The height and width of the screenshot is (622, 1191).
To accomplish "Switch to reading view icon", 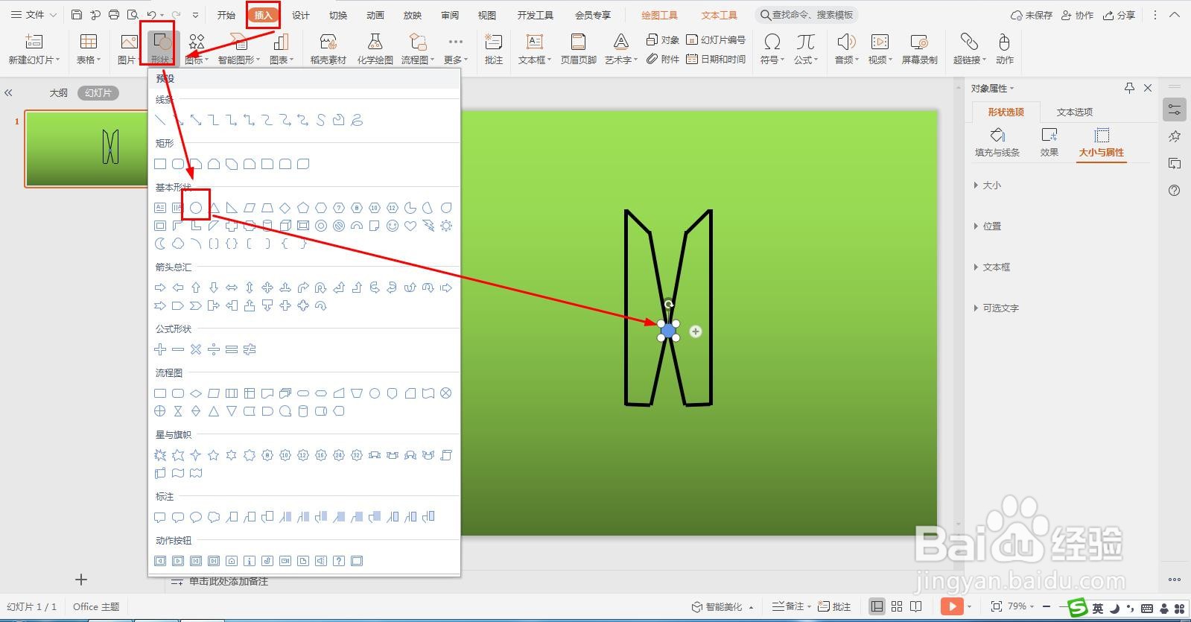I will tap(916, 606).
